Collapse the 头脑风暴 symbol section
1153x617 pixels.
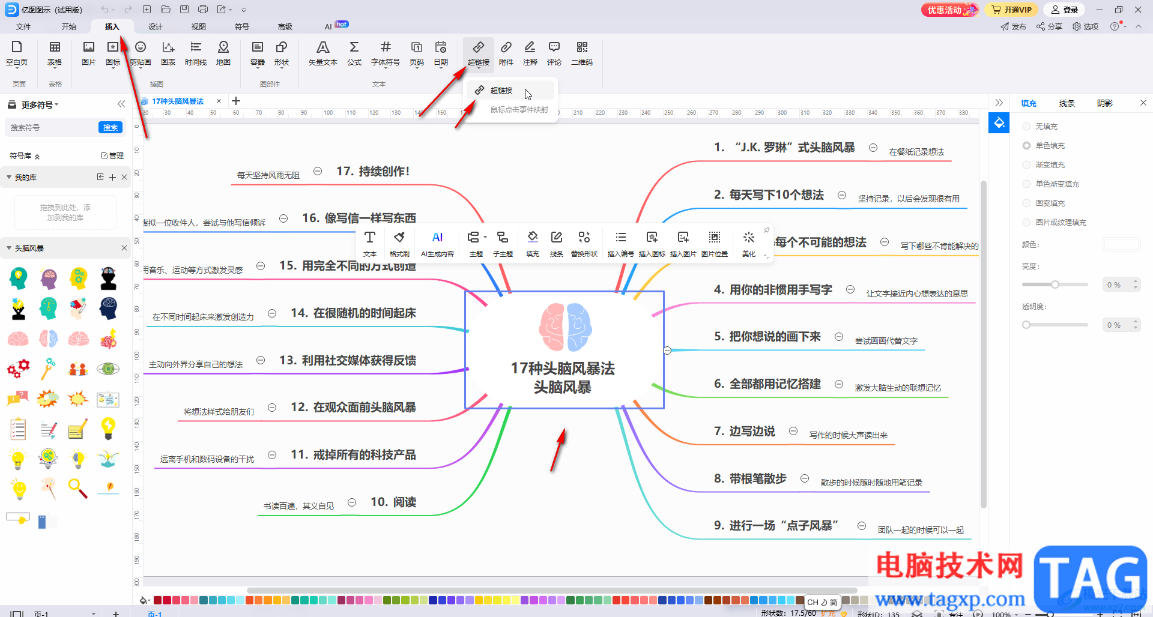(x=9, y=248)
